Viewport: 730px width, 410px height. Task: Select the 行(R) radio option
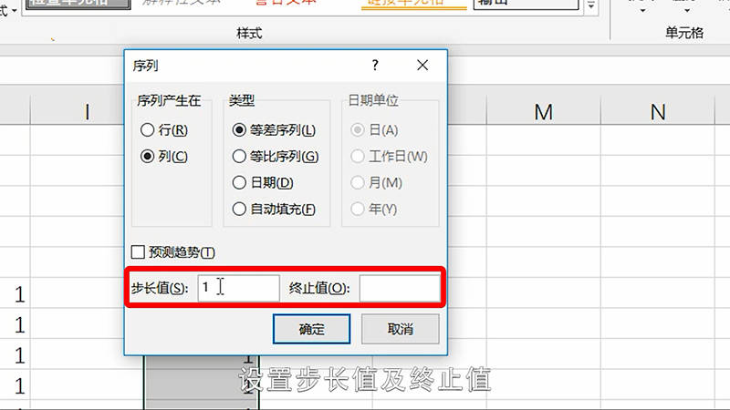click(x=147, y=131)
